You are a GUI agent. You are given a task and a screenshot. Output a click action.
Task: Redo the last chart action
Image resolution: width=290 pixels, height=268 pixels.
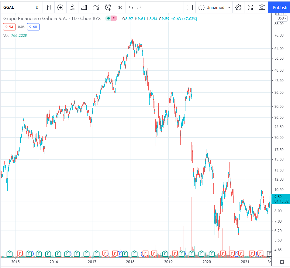[140, 7]
